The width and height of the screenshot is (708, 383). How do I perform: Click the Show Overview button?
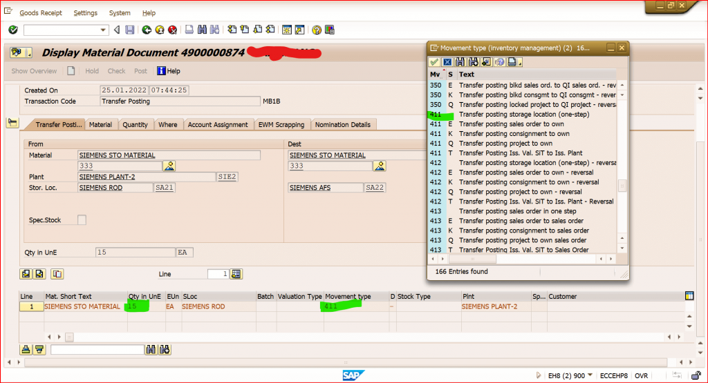point(34,71)
